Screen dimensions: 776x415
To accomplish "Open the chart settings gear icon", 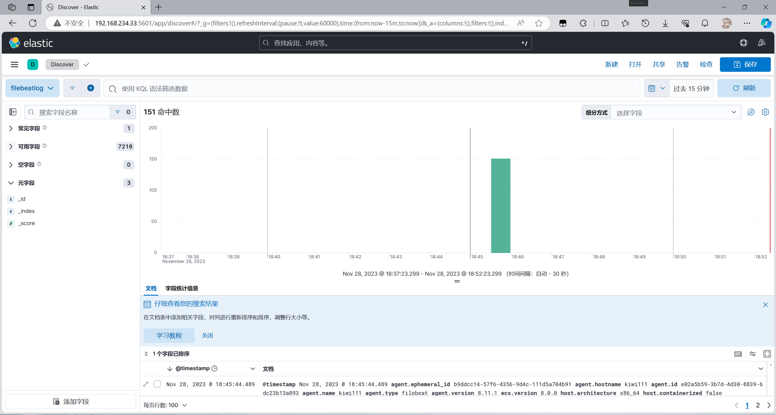I will (x=765, y=112).
